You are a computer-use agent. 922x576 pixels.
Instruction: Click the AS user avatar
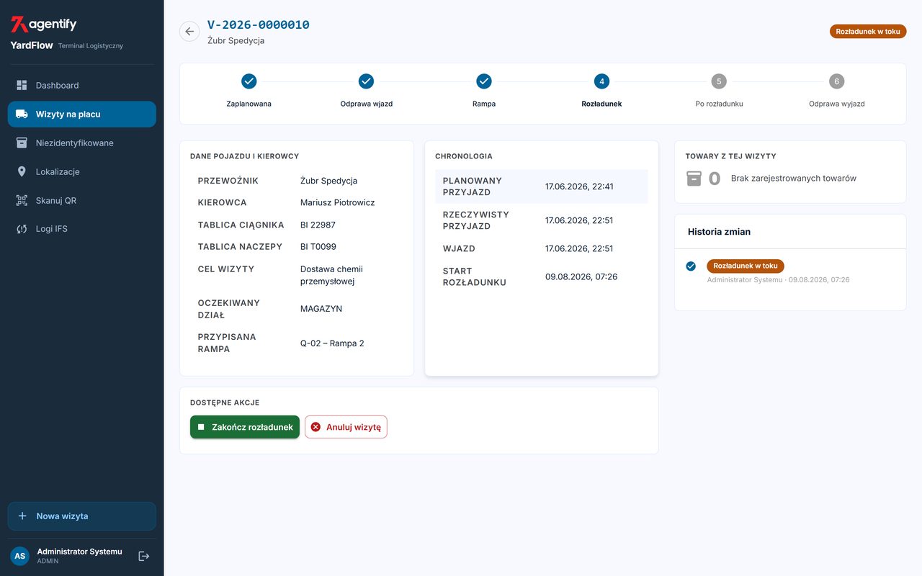[x=20, y=556]
